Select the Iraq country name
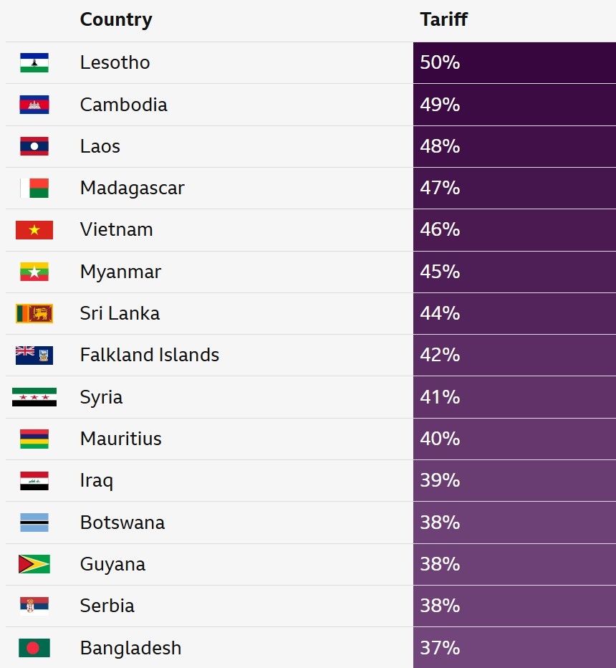The width and height of the screenshot is (616, 668). click(x=97, y=480)
